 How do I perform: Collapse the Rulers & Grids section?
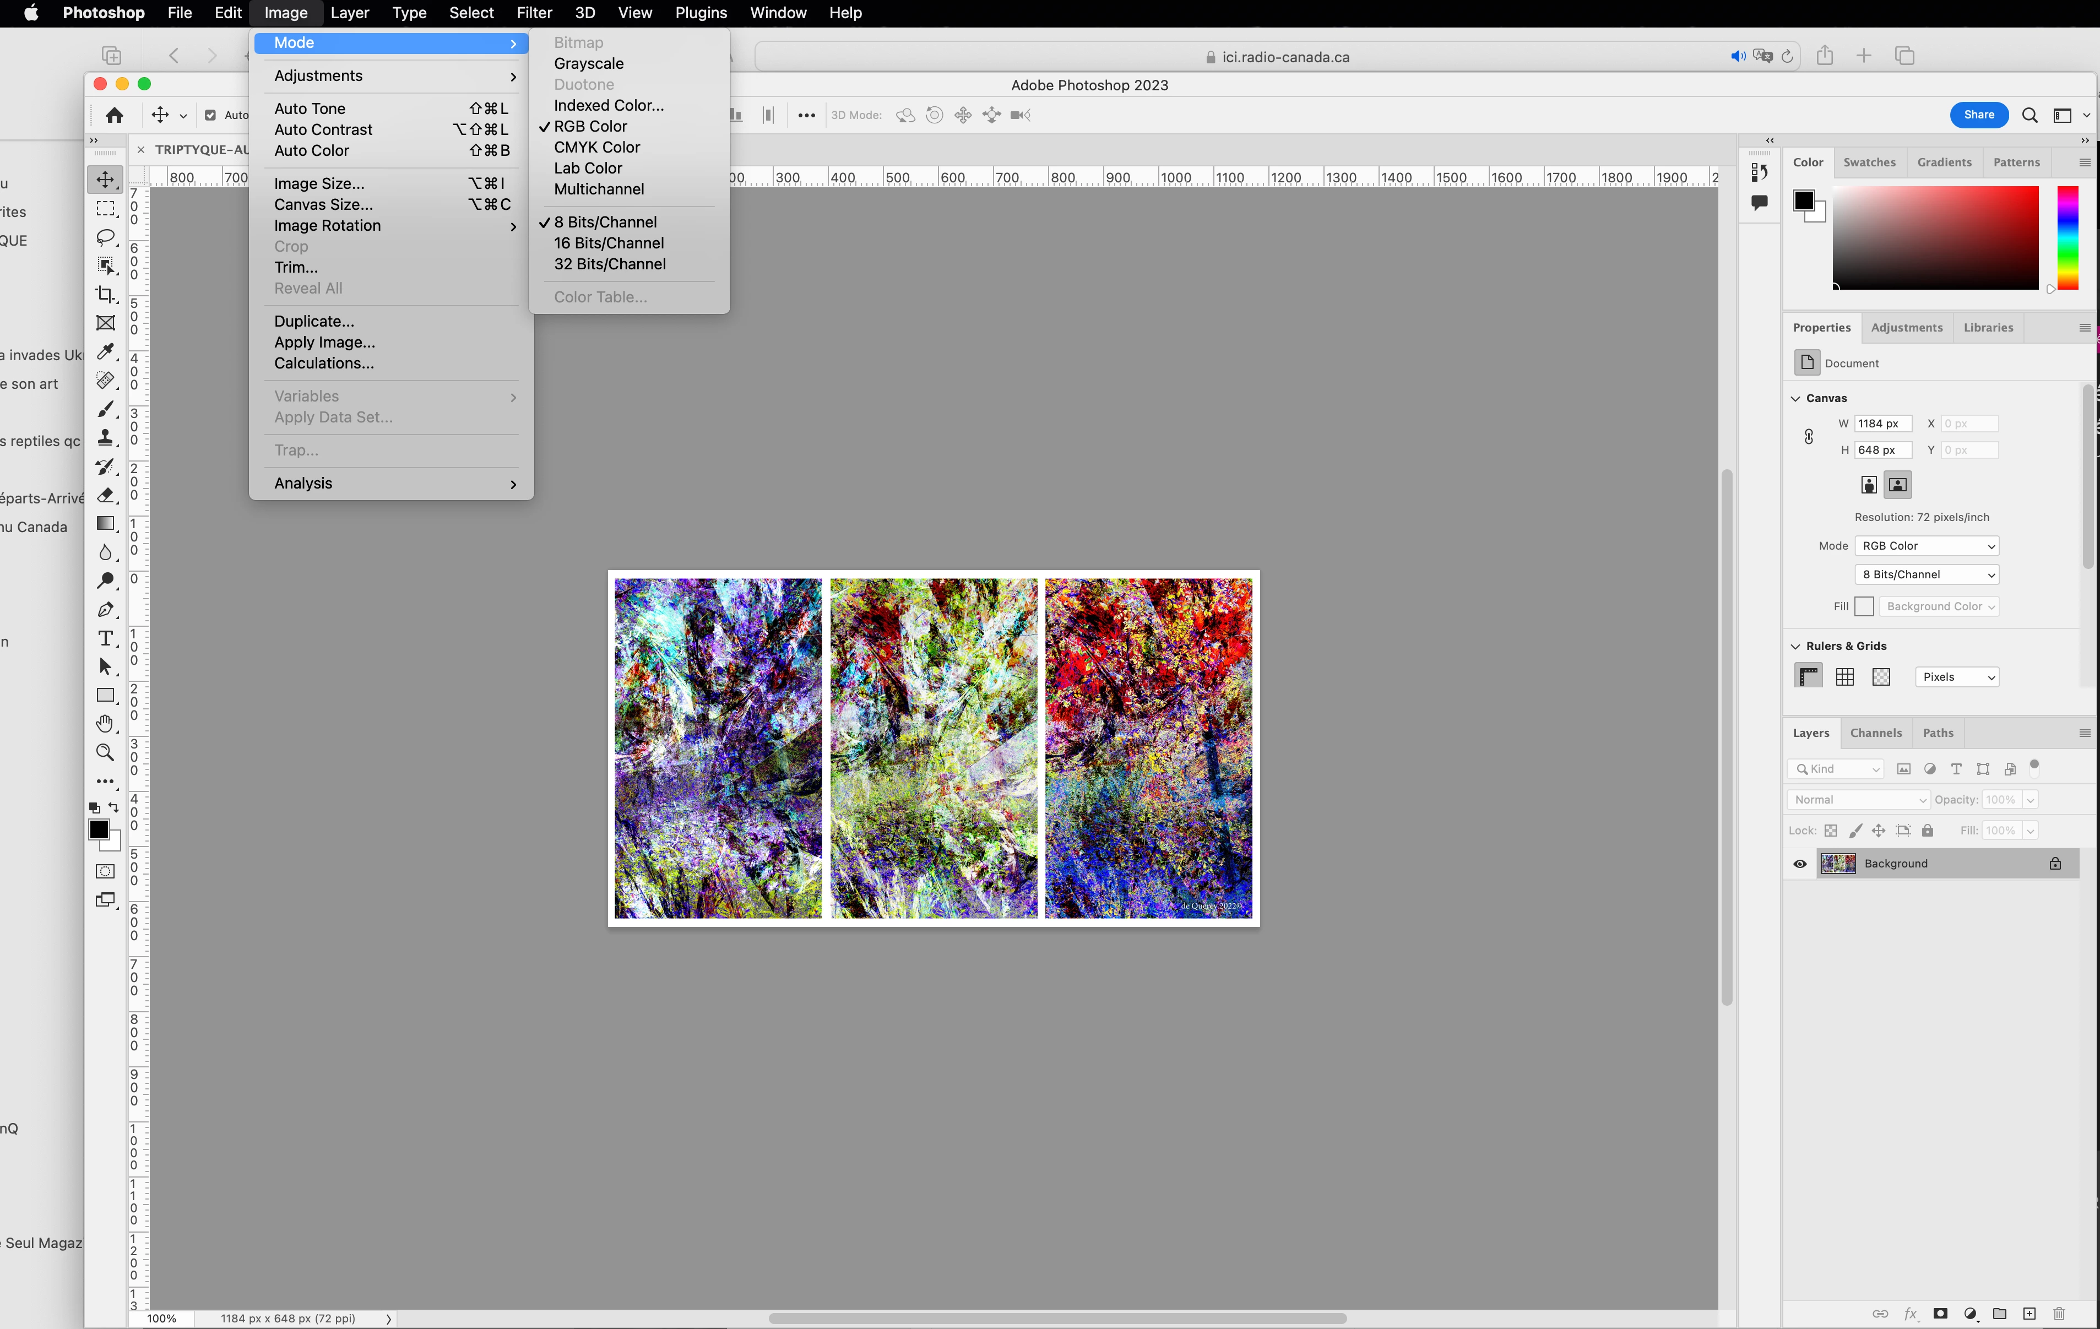point(1795,646)
